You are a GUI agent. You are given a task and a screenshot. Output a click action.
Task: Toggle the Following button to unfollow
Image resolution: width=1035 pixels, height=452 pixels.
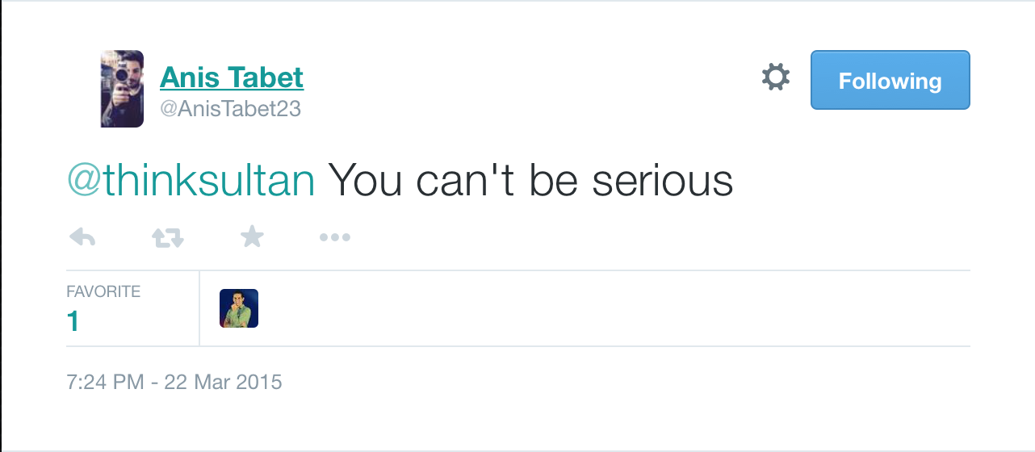click(x=890, y=80)
